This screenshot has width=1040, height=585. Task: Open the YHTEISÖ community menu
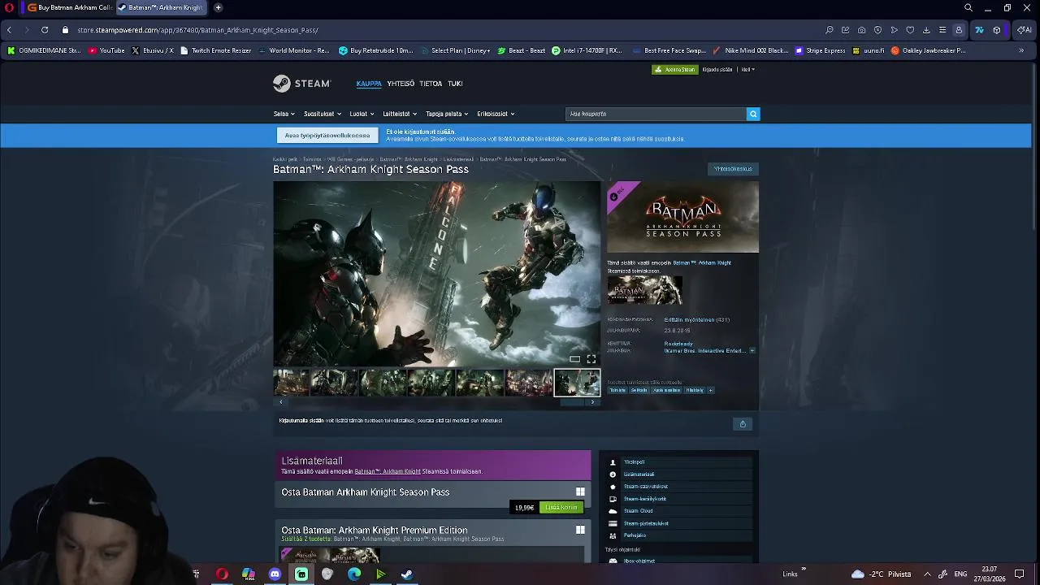[401, 84]
